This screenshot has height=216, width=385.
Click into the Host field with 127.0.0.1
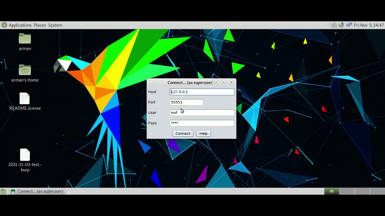[202, 92]
